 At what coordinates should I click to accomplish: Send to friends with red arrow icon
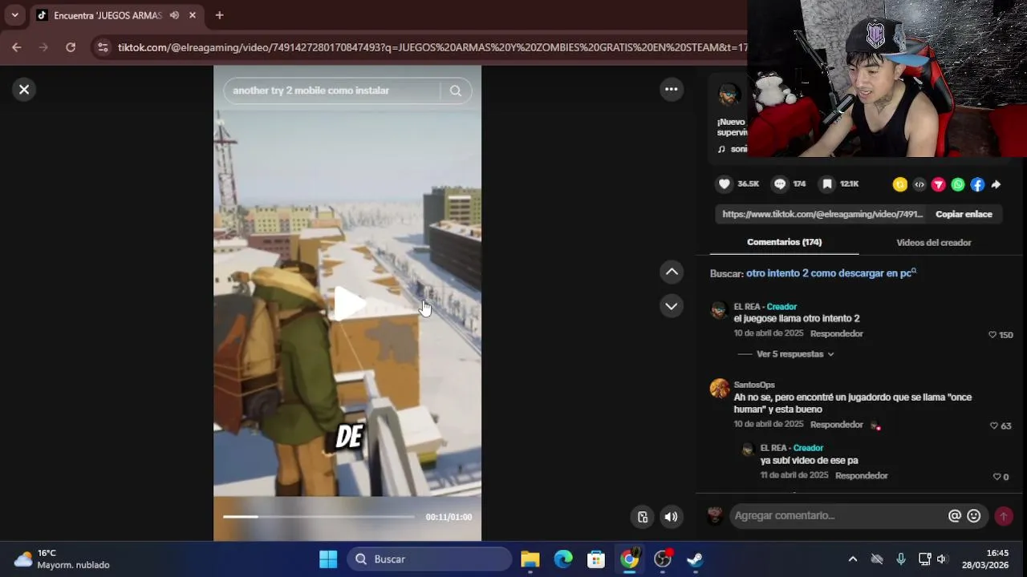(939, 184)
